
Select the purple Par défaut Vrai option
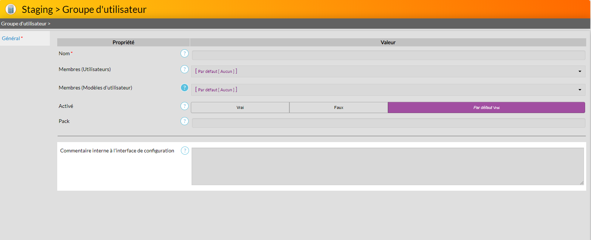tap(486, 107)
